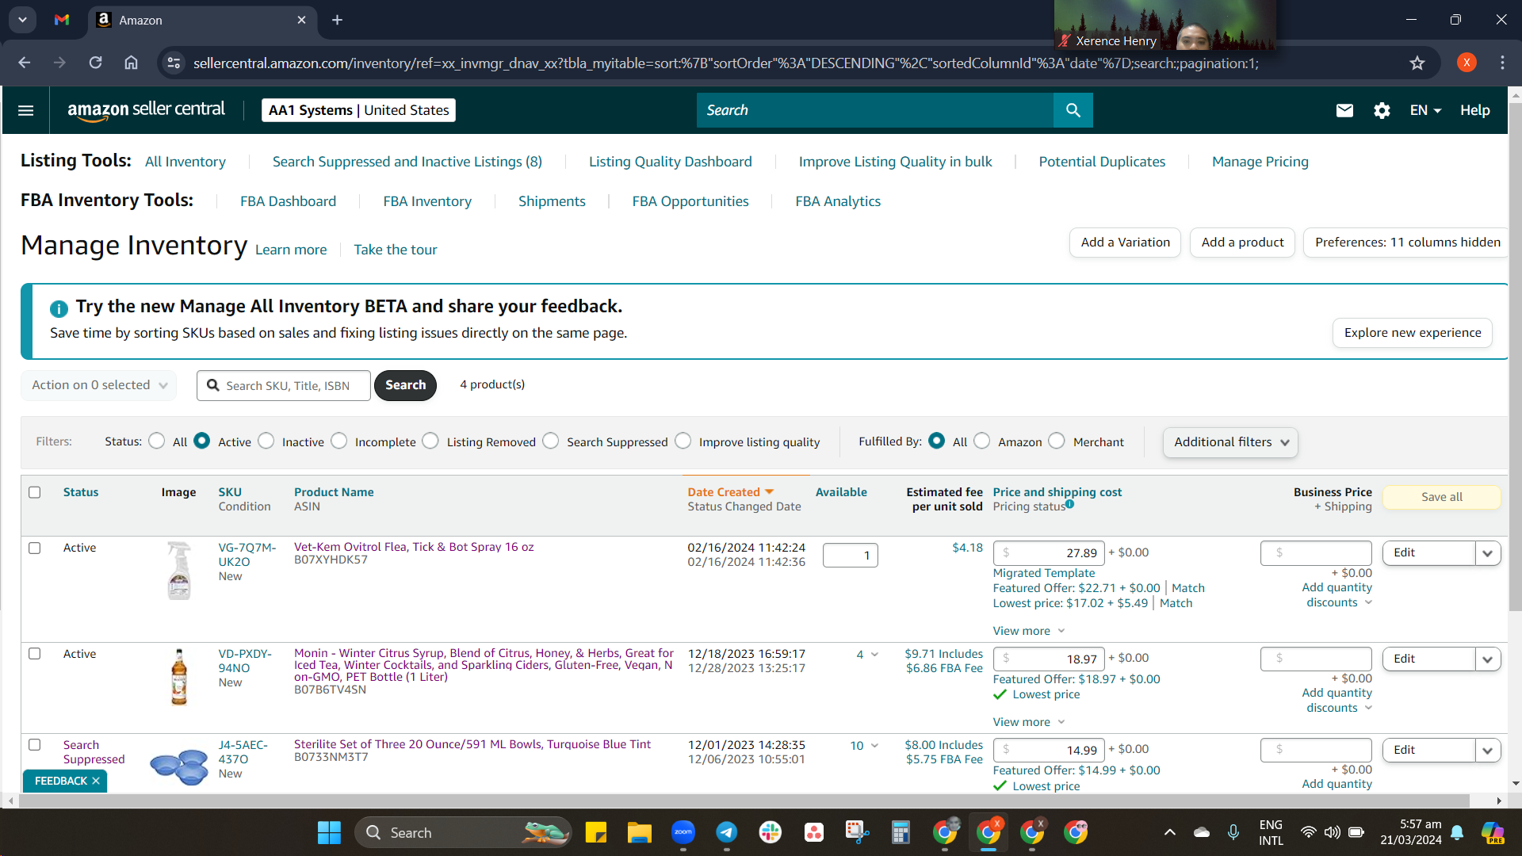This screenshot has width=1522, height=856.
Task: Open the Chrome tab search dropdown
Action: [x=22, y=20]
